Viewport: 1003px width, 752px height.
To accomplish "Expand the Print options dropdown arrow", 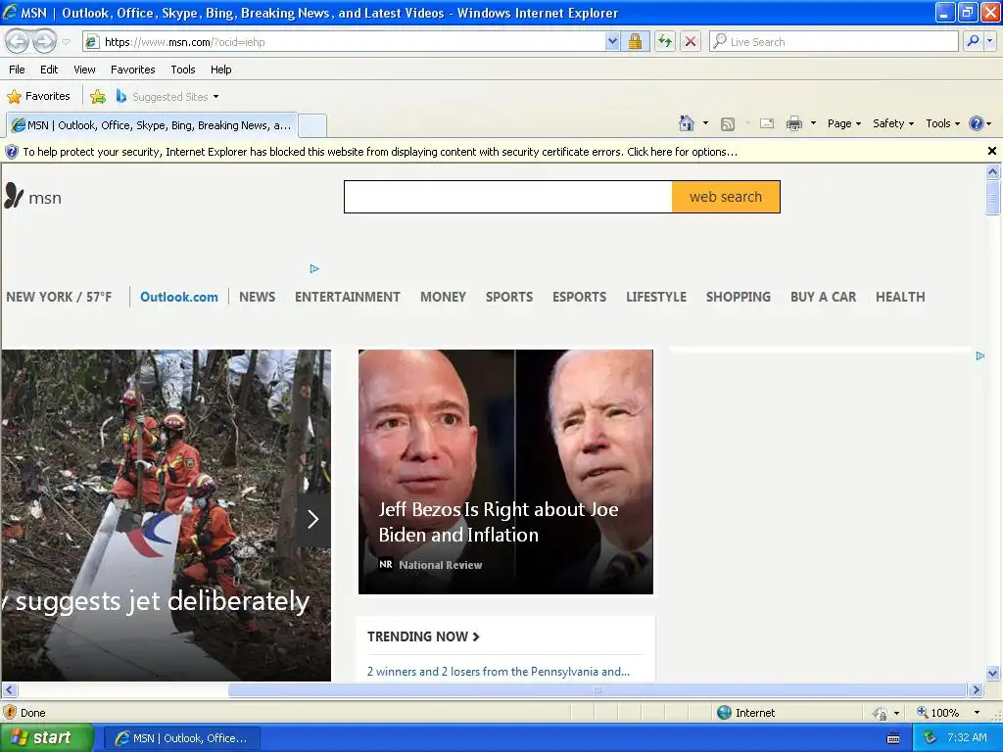I will pyautogui.click(x=813, y=123).
